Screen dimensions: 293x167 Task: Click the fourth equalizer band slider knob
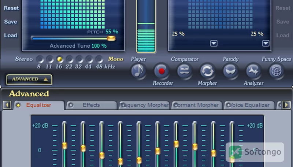tap(120, 162)
